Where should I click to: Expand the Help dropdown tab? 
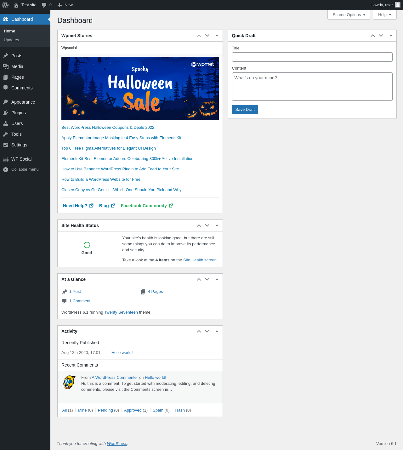[x=384, y=15]
